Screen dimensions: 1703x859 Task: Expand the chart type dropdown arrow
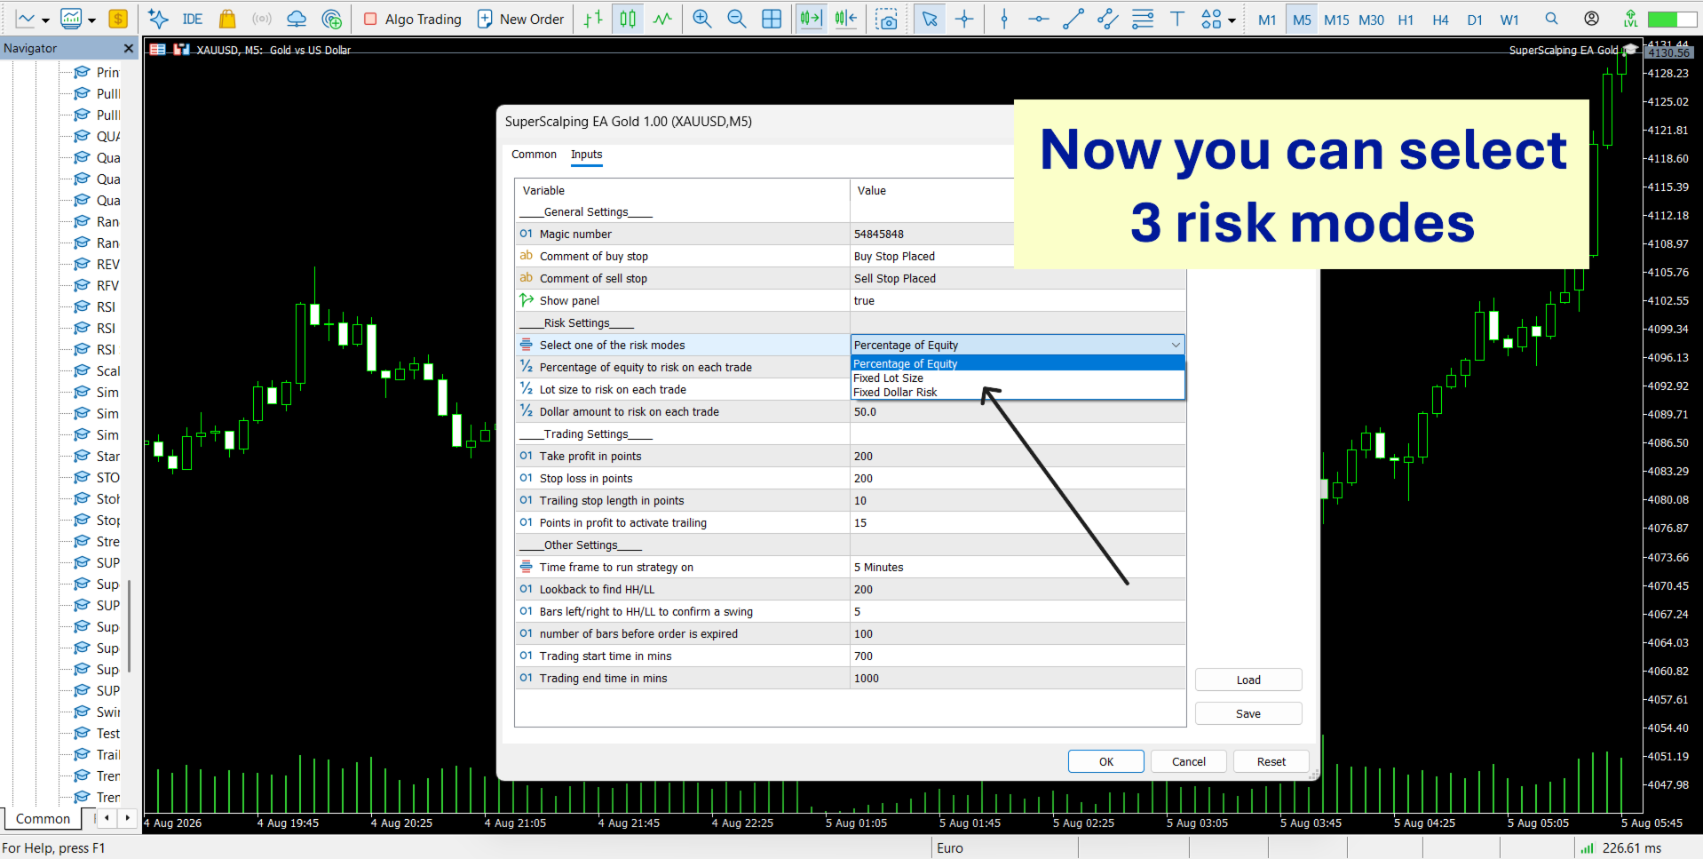45,20
